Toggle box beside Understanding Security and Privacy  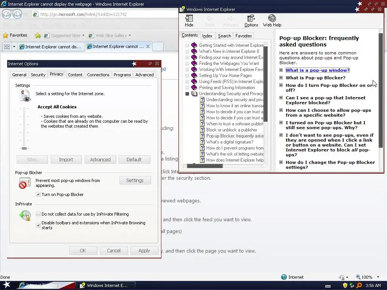pos(187,94)
